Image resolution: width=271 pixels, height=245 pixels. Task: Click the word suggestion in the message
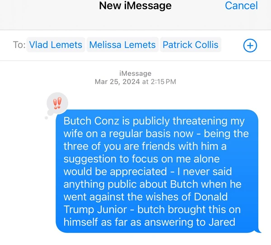point(90,159)
